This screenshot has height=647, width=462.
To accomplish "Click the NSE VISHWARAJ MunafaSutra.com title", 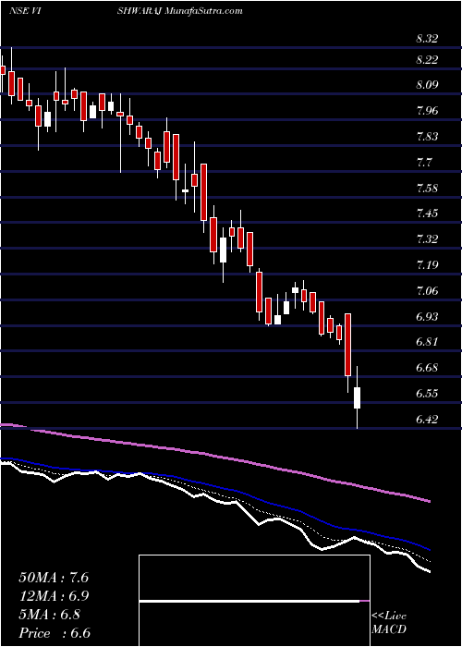I will point(126,11).
